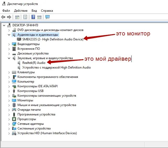Expand the Мониторы category arrow
The image size is (168, 148).
click(9, 101)
